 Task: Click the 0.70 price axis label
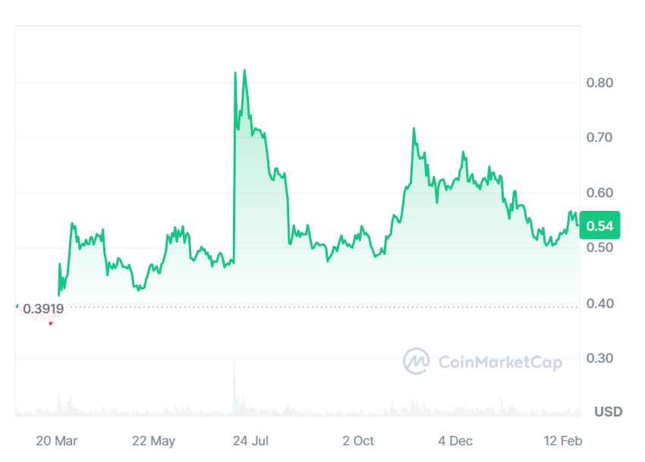(600, 138)
